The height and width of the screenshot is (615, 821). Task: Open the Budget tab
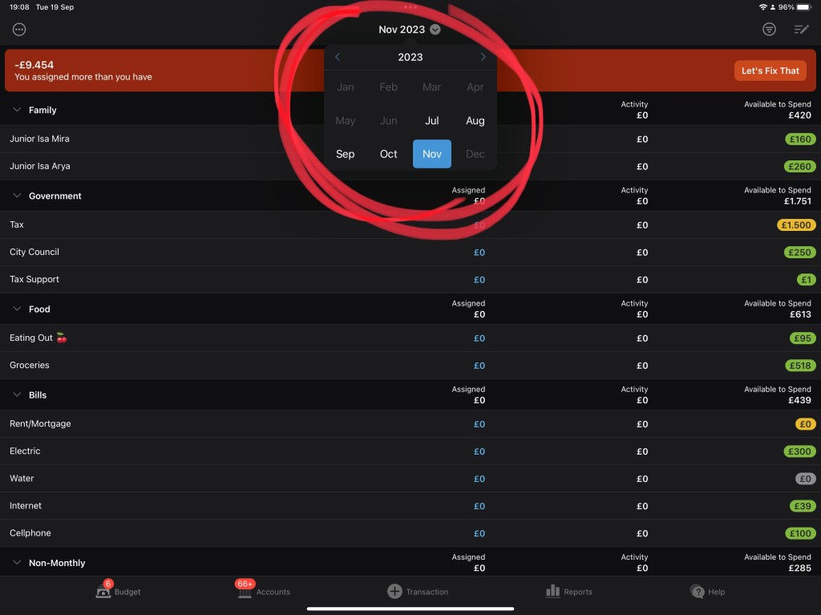point(119,591)
